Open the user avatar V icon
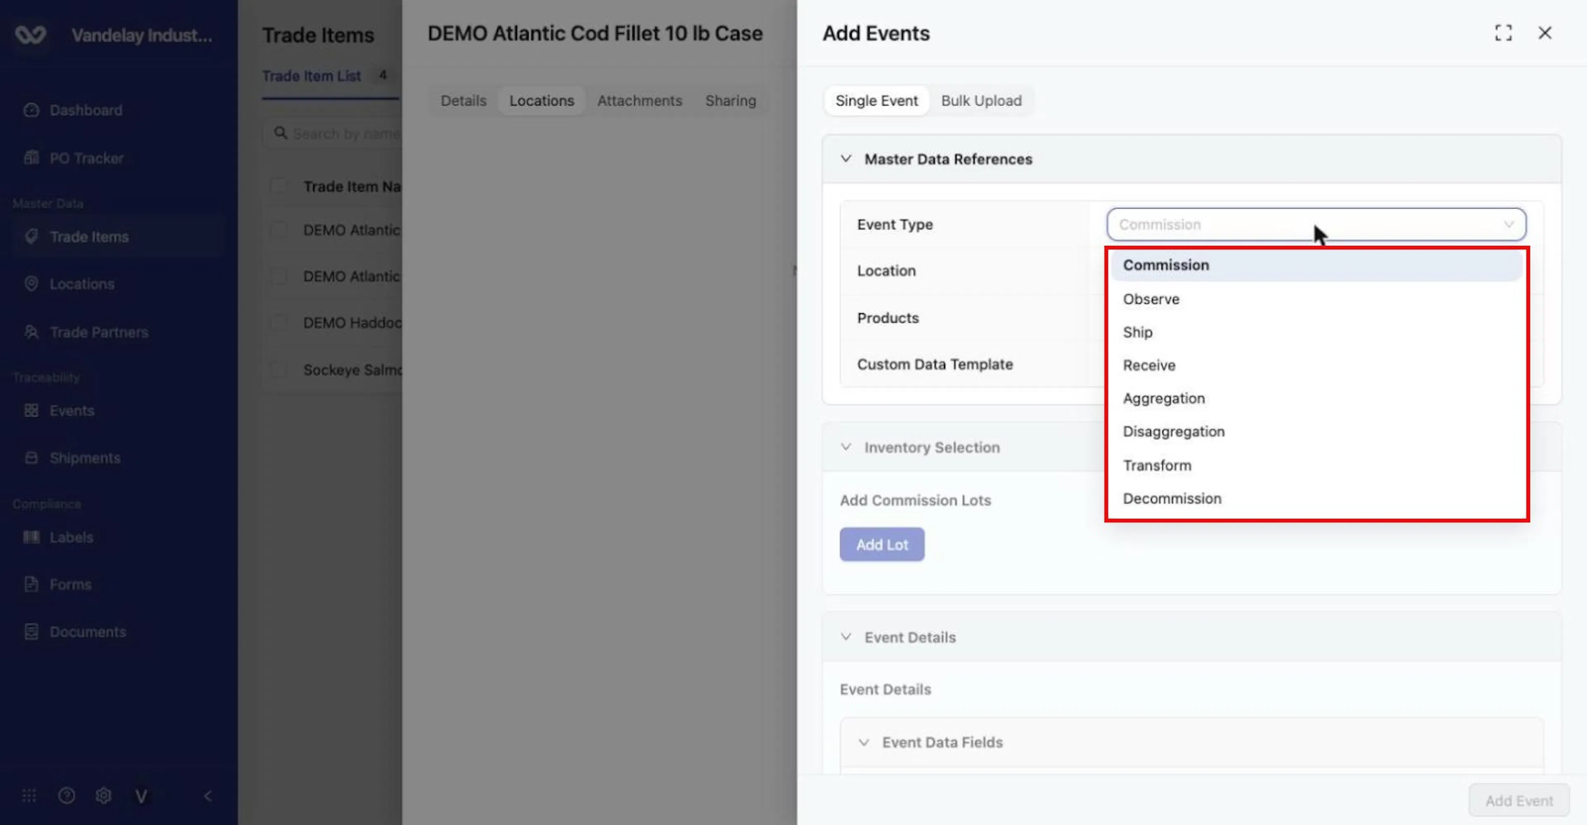1587x825 pixels. click(141, 796)
